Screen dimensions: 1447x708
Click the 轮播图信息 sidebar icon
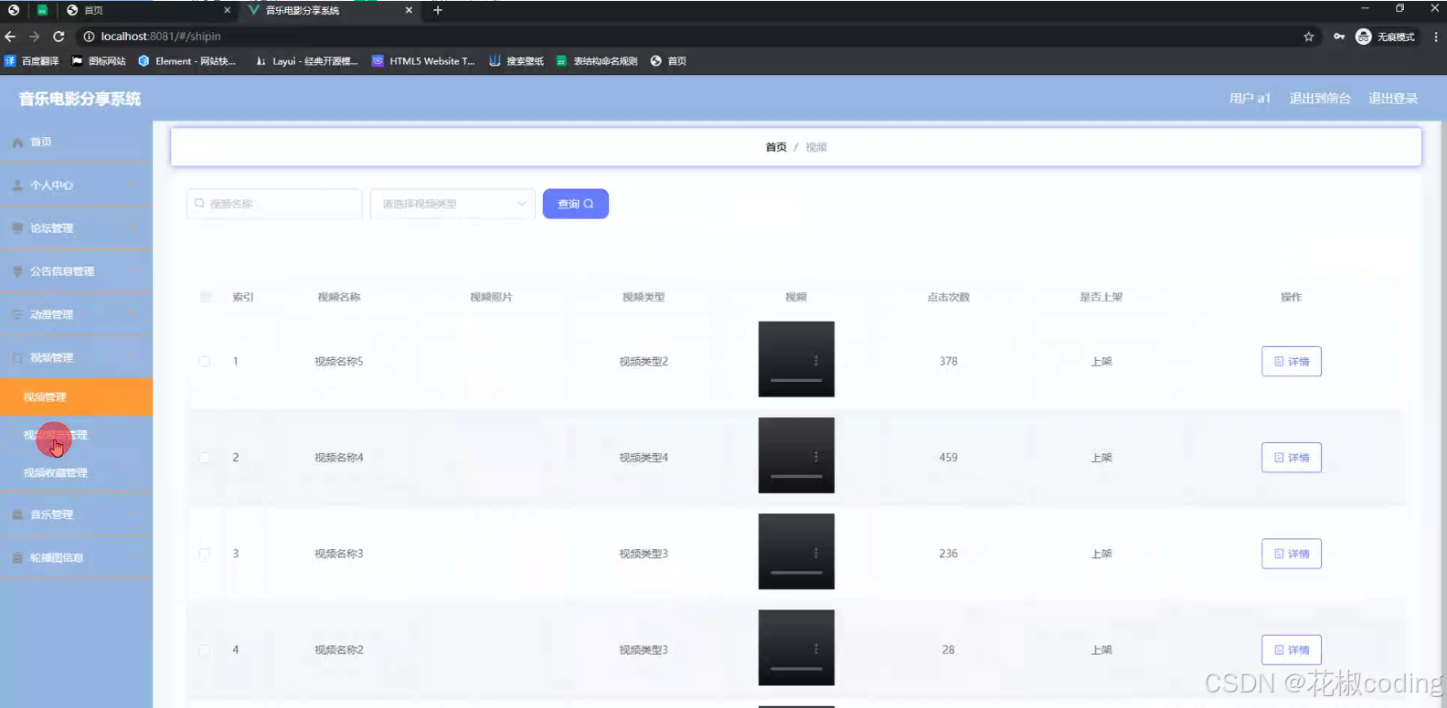tap(17, 558)
